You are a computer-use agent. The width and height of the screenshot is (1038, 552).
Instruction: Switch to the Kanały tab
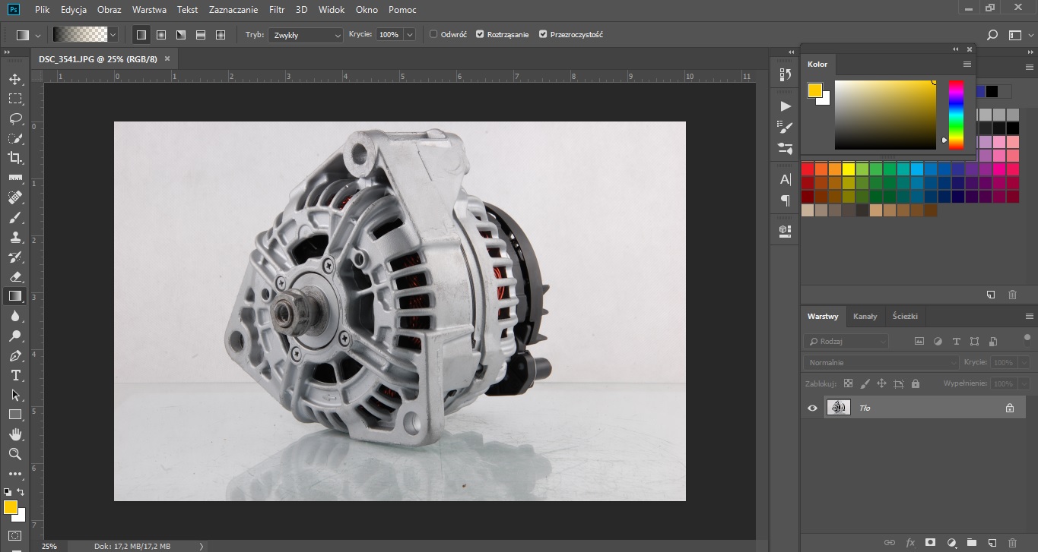pos(865,316)
